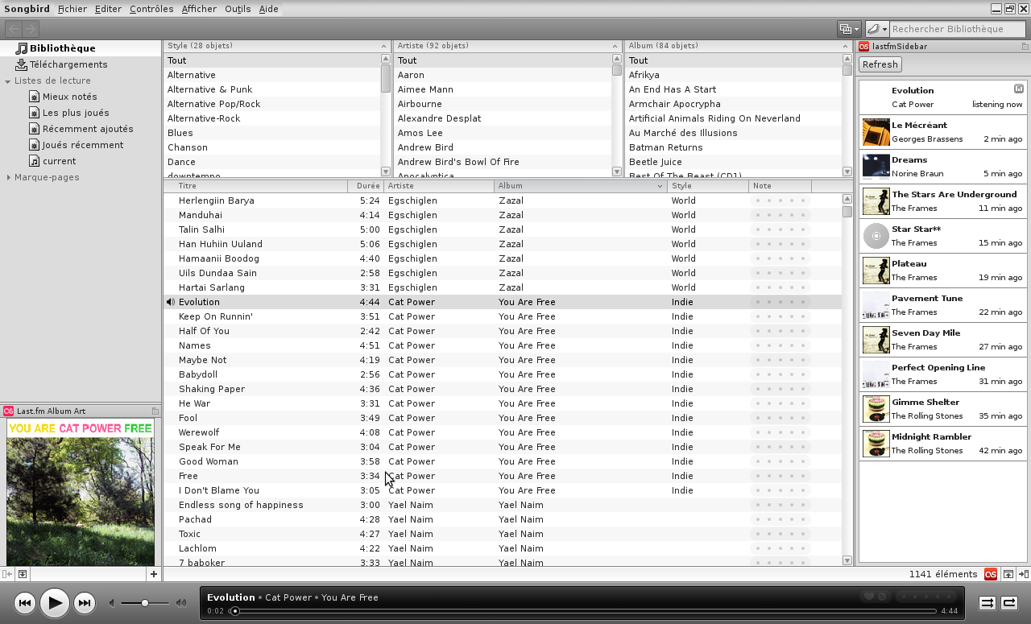
Task: Sort tracks by the Artiste column header
Action: pyautogui.click(x=439, y=186)
